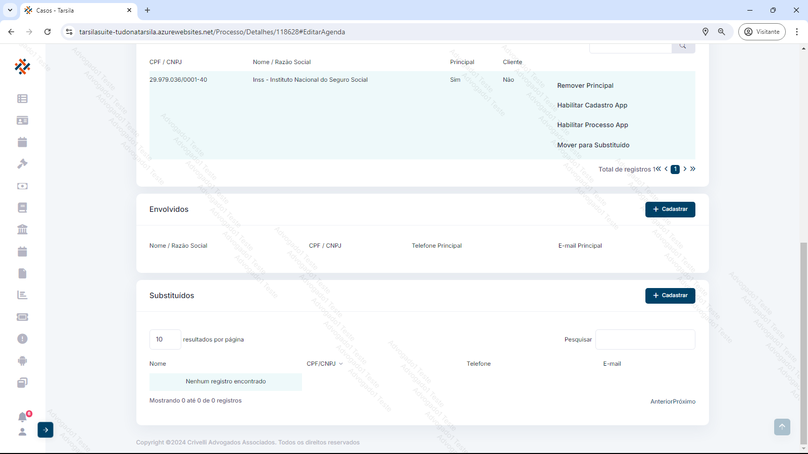The height and width of the screenshot is (454, 808).
Task: Click the page's vertical scrollbar thumb
Action: pyautogui.click(x=803, y=343)
